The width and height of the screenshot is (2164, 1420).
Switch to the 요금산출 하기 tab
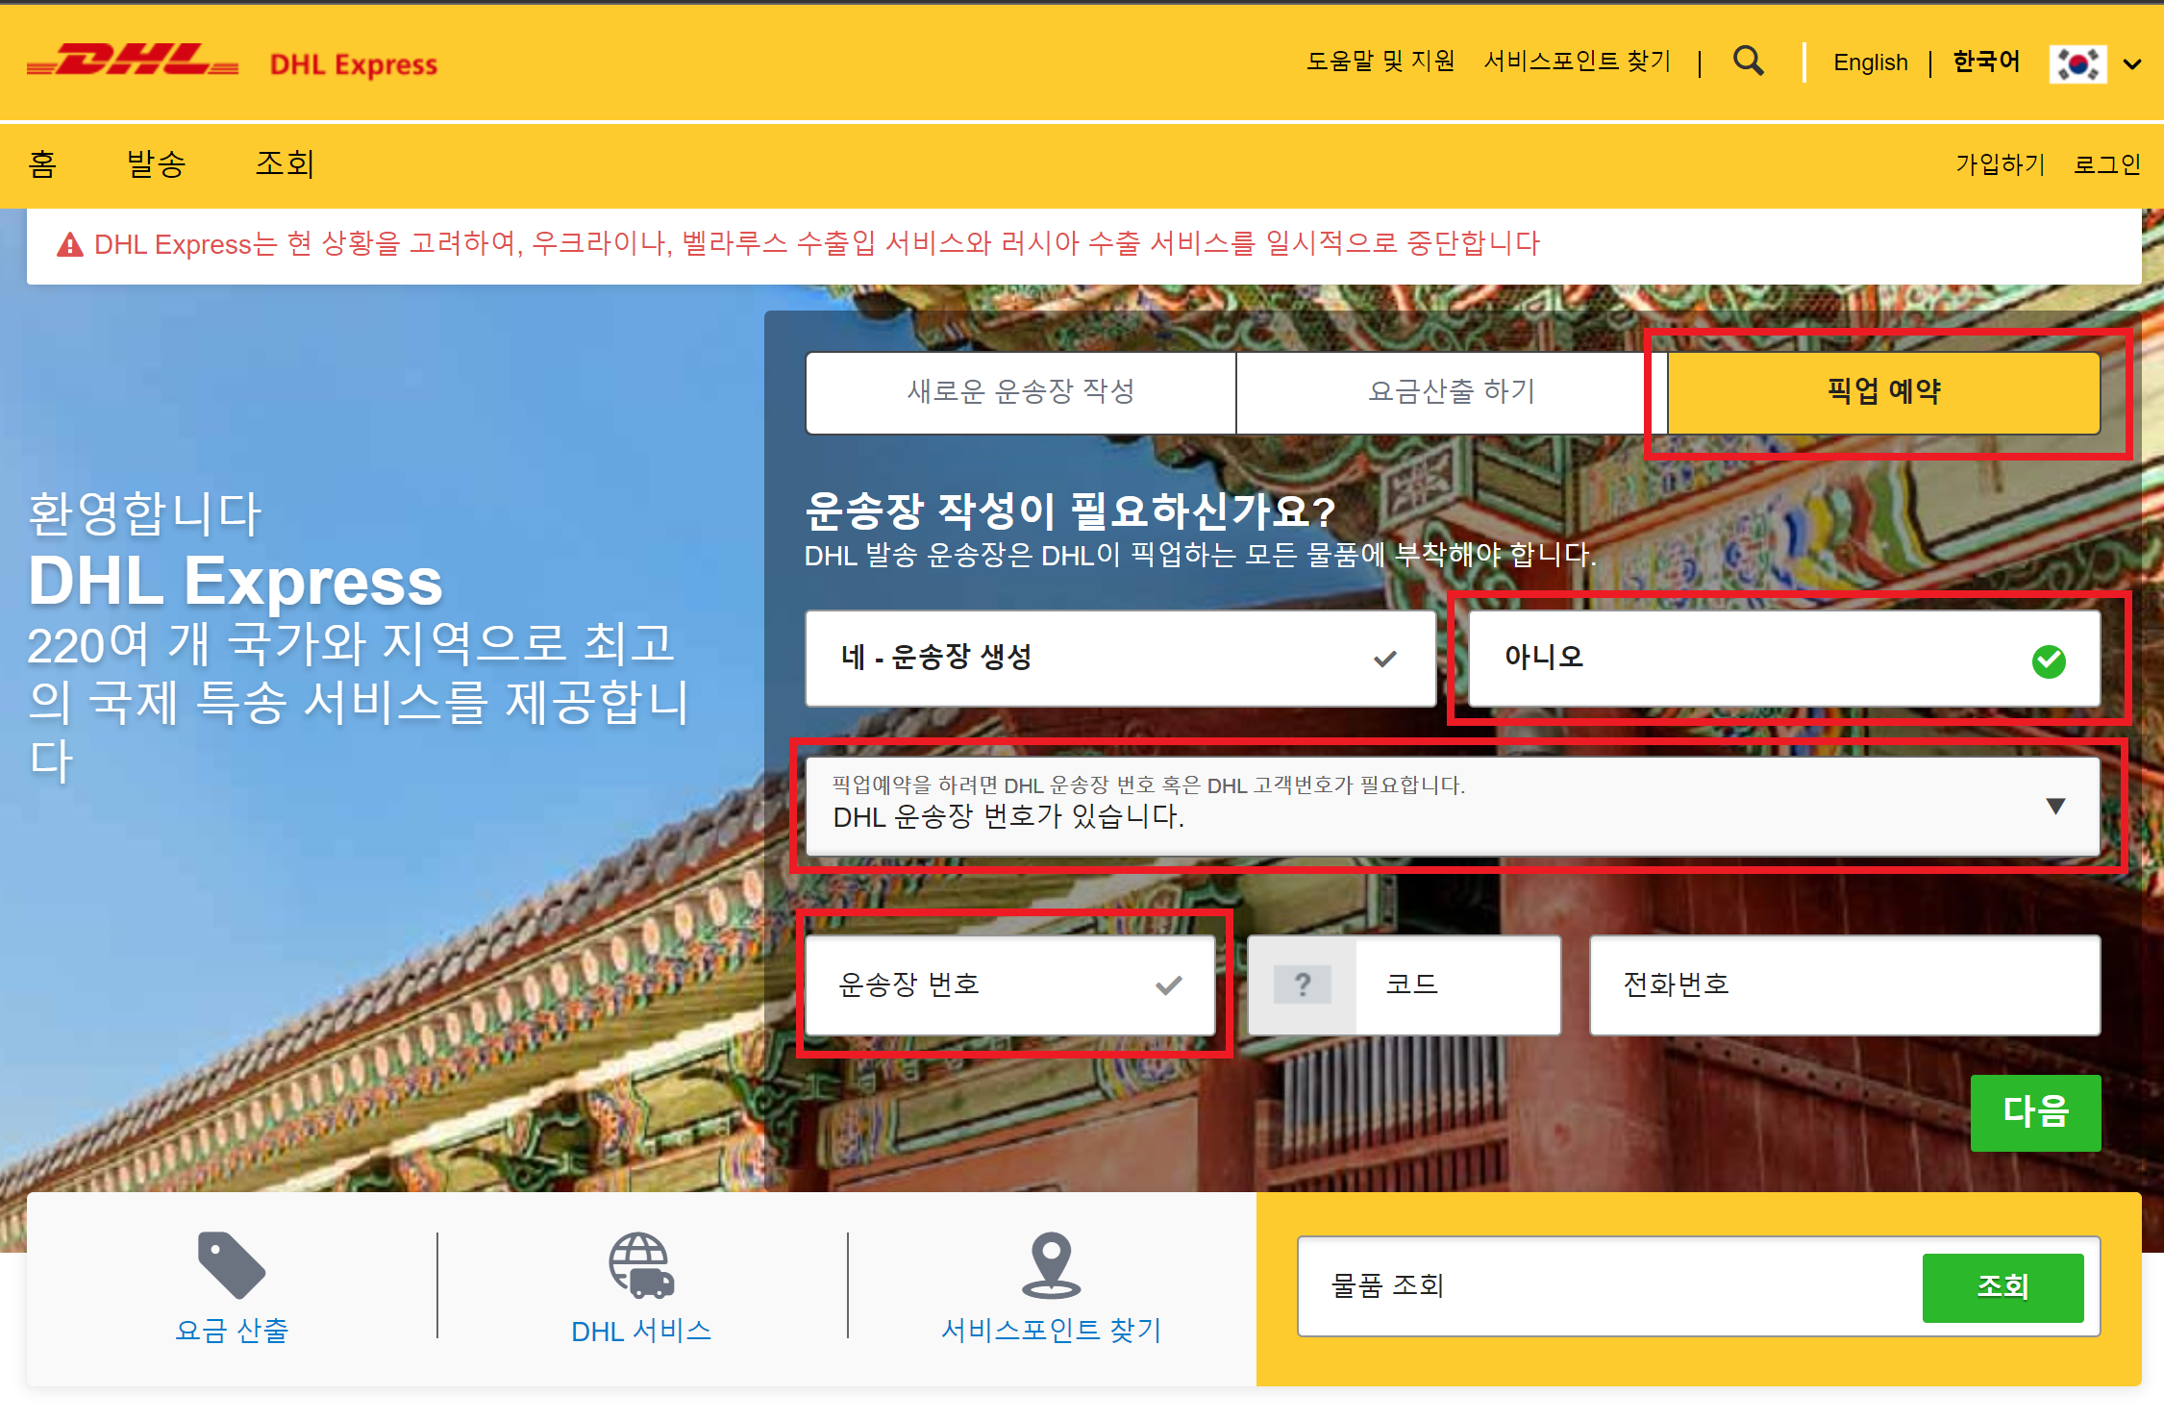1451,392
